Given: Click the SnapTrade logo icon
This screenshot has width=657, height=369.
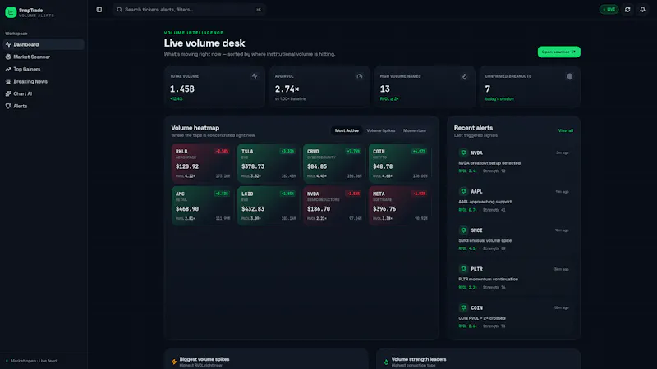Looking at the screenshot, I should tap(11, 12).
